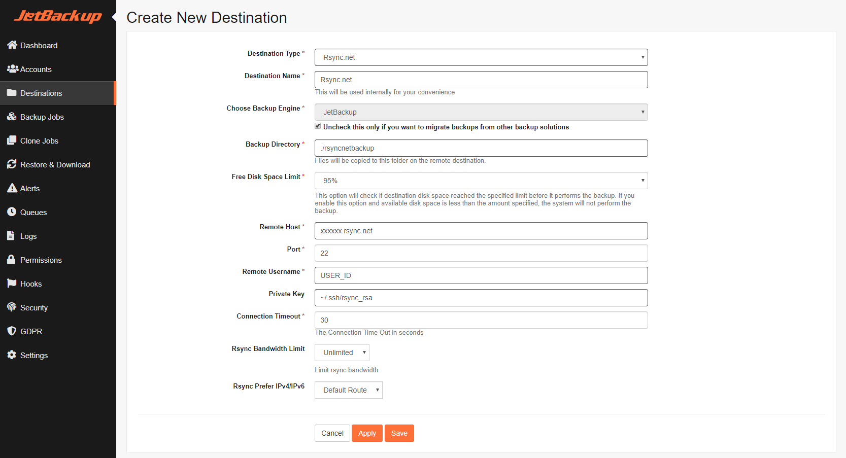Click the Settings gear icon
Image resolution: width=846 pixels, height=458 pixels.
pos(12,355)
